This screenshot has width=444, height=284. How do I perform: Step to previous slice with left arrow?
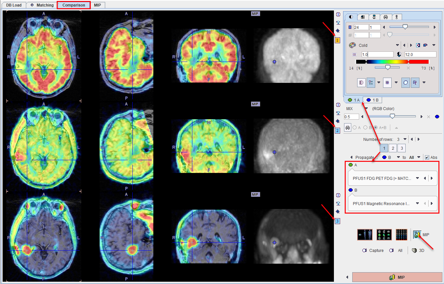(384, 27)
